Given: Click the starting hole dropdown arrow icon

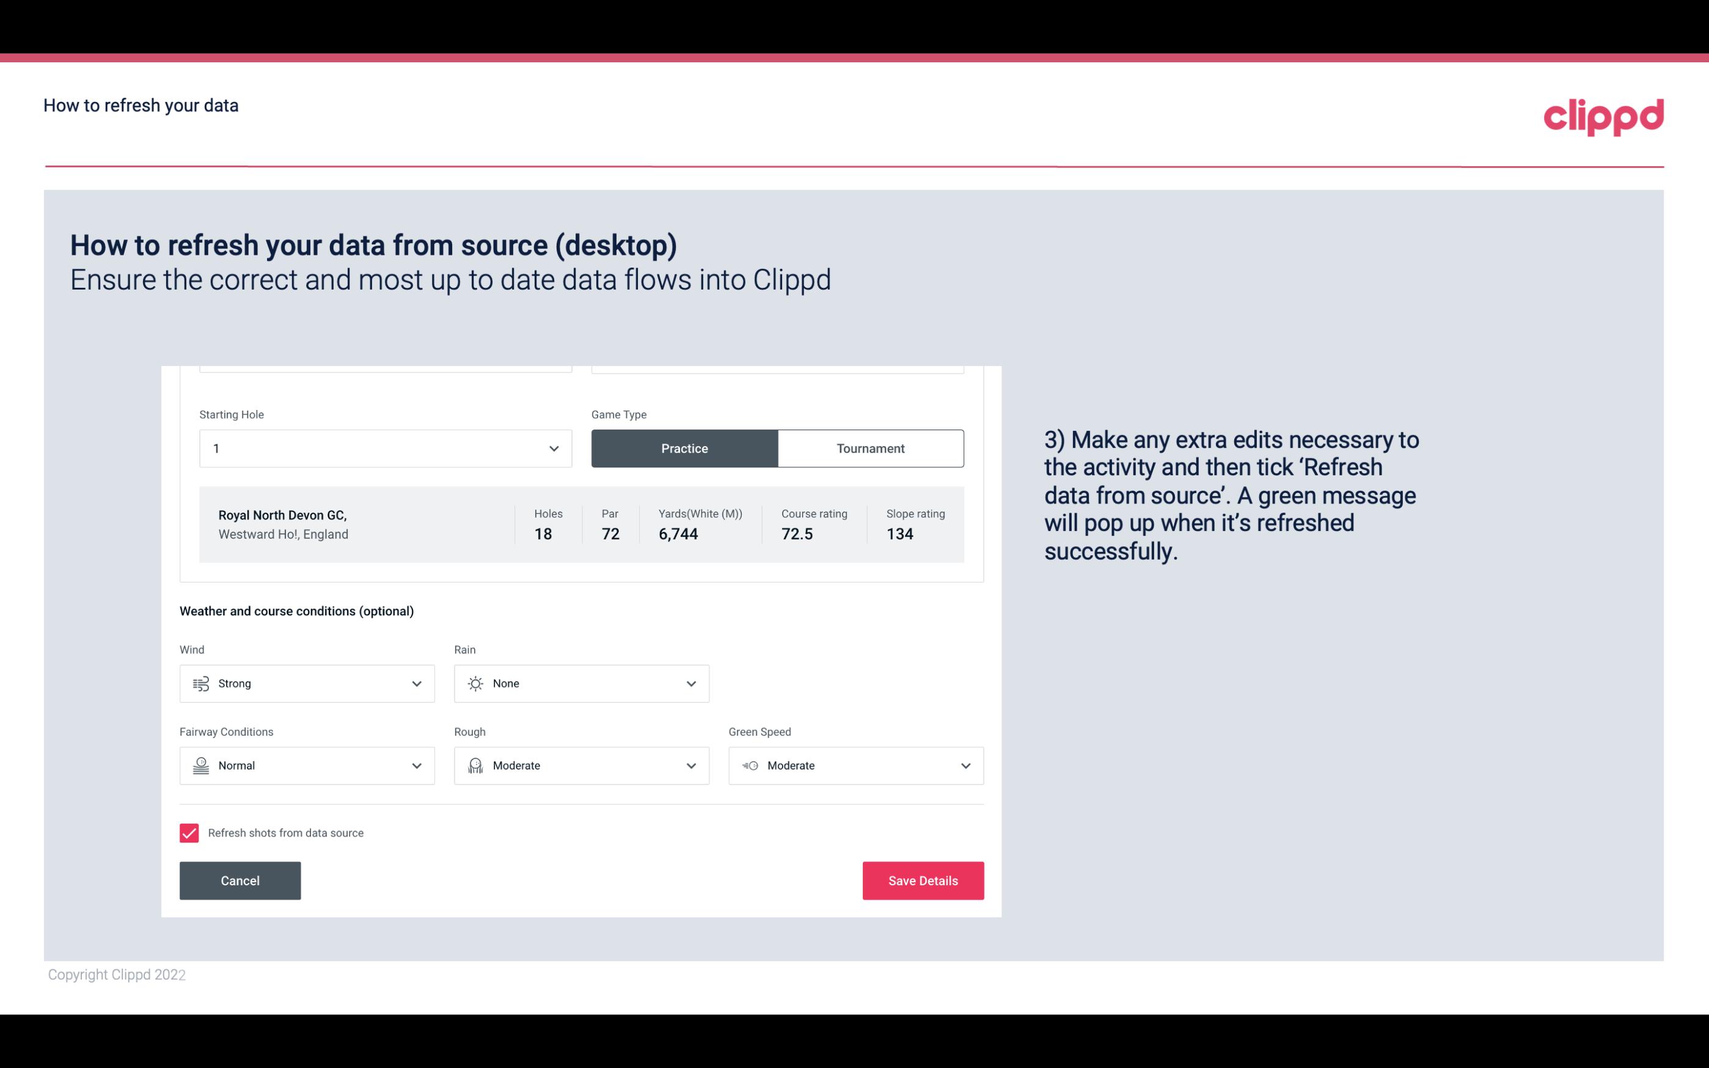Looking at the screenshot, I should [554, 448].
